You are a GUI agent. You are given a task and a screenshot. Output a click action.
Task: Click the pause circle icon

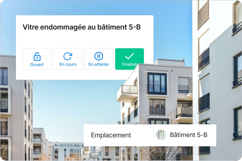98,56
